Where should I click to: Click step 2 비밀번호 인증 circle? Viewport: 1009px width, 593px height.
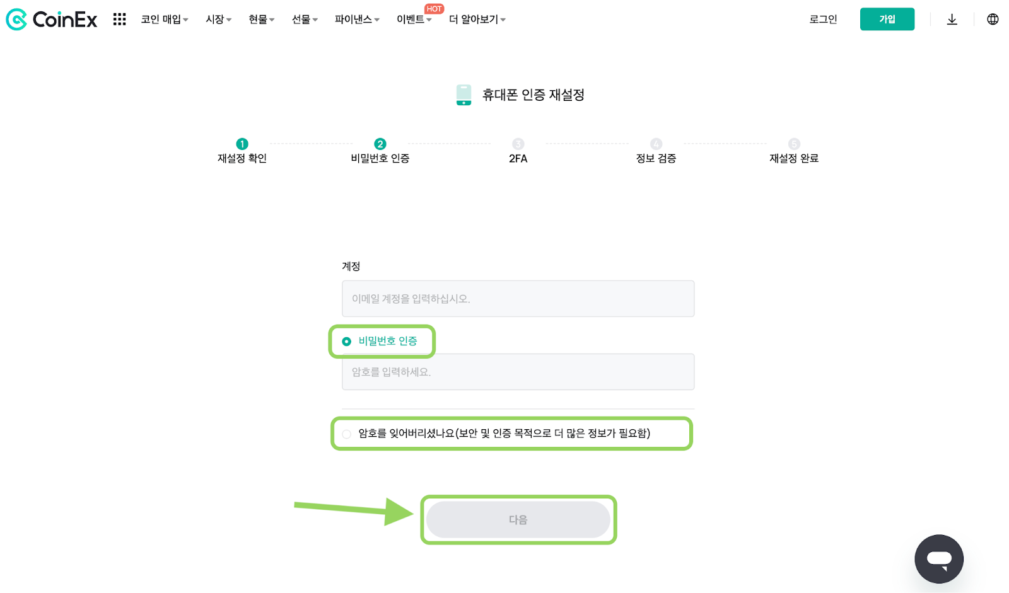coord(380,144)
